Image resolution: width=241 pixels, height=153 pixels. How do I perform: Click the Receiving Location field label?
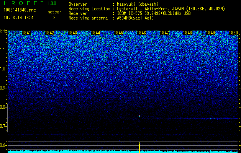click(x=89, y=9)
